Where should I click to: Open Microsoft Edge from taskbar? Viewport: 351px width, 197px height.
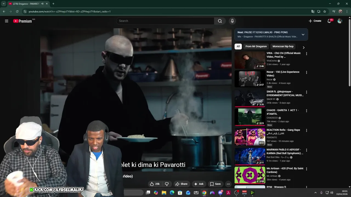tap(172, 193)
